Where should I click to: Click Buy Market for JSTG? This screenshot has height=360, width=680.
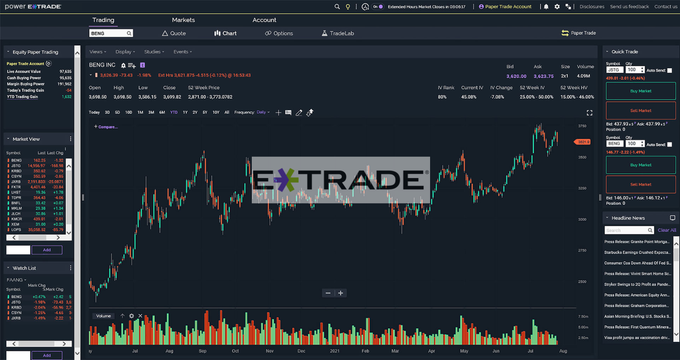pyautogui.click(x=641, y=91)
